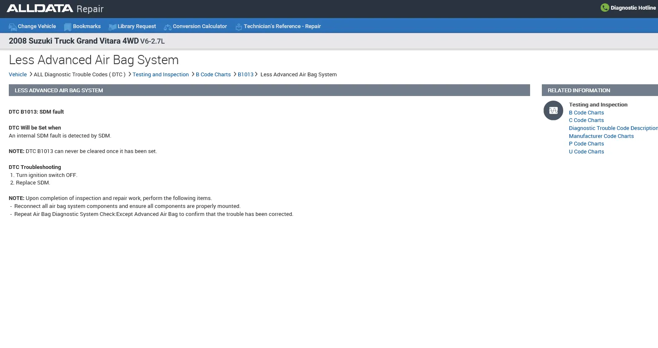Open C Code Charts in Related Information
This screenshot has height=348, width=658.
coord(586,120)
